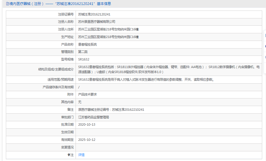
Task: Select the address value in 注册人住所 row
Action: tap(108, 29)
